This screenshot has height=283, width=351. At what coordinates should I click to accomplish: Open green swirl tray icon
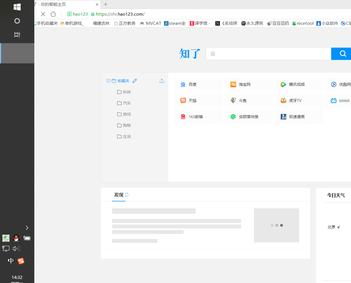click(x=6, y=238)
